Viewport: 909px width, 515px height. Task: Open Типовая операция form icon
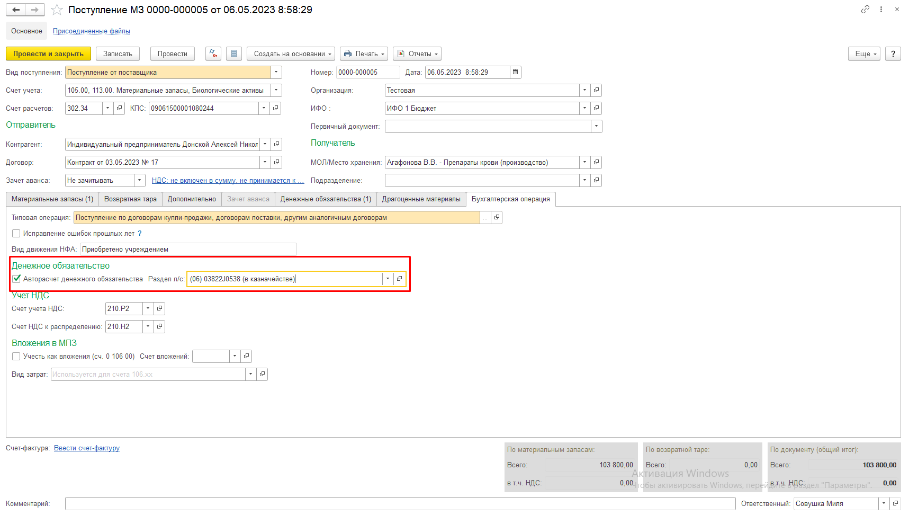pos(497,217)
